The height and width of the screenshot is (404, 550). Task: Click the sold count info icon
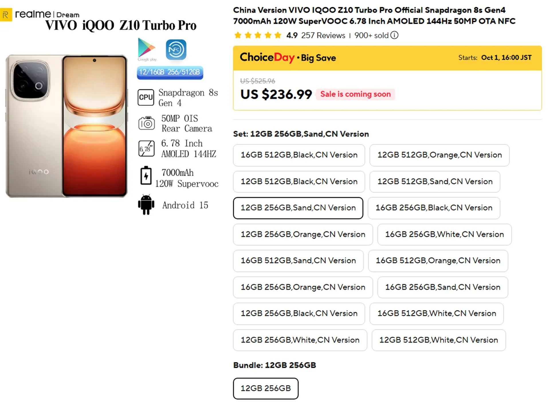(394, 35)
